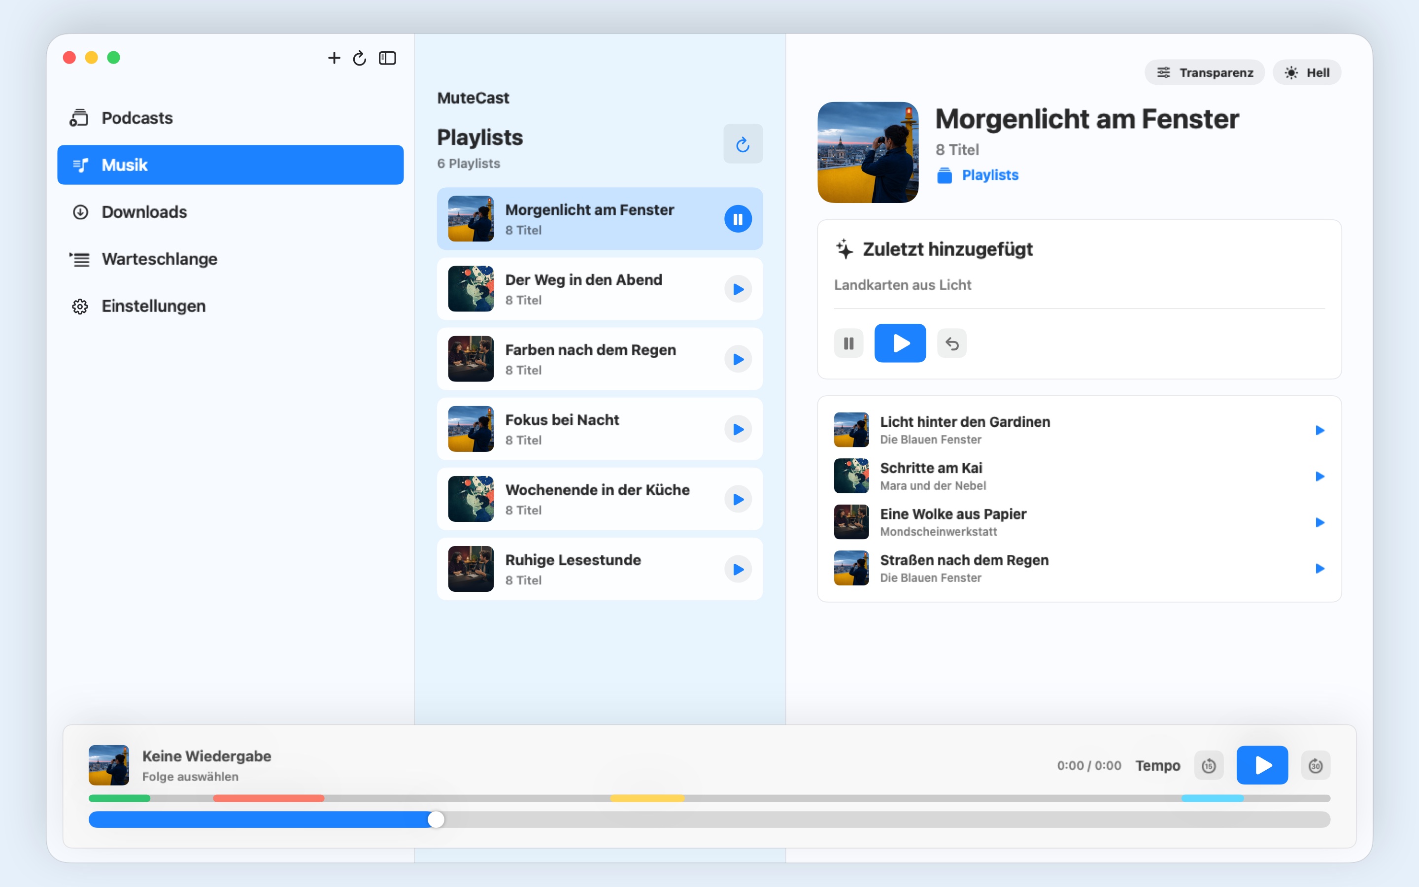This screenshot has width=1419, height=887.
Task: Toggle the sidebar panel layout icon
Action: pos(388,58)
